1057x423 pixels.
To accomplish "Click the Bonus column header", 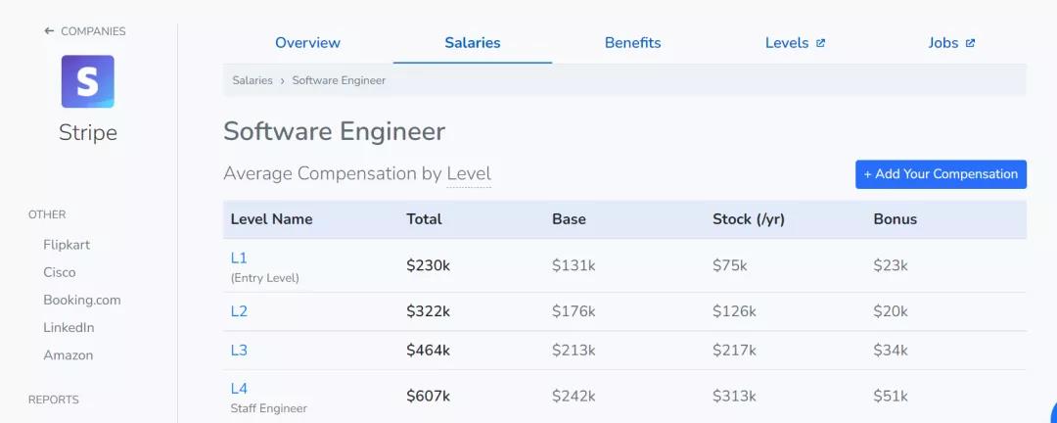I will (x=896, y=219).
